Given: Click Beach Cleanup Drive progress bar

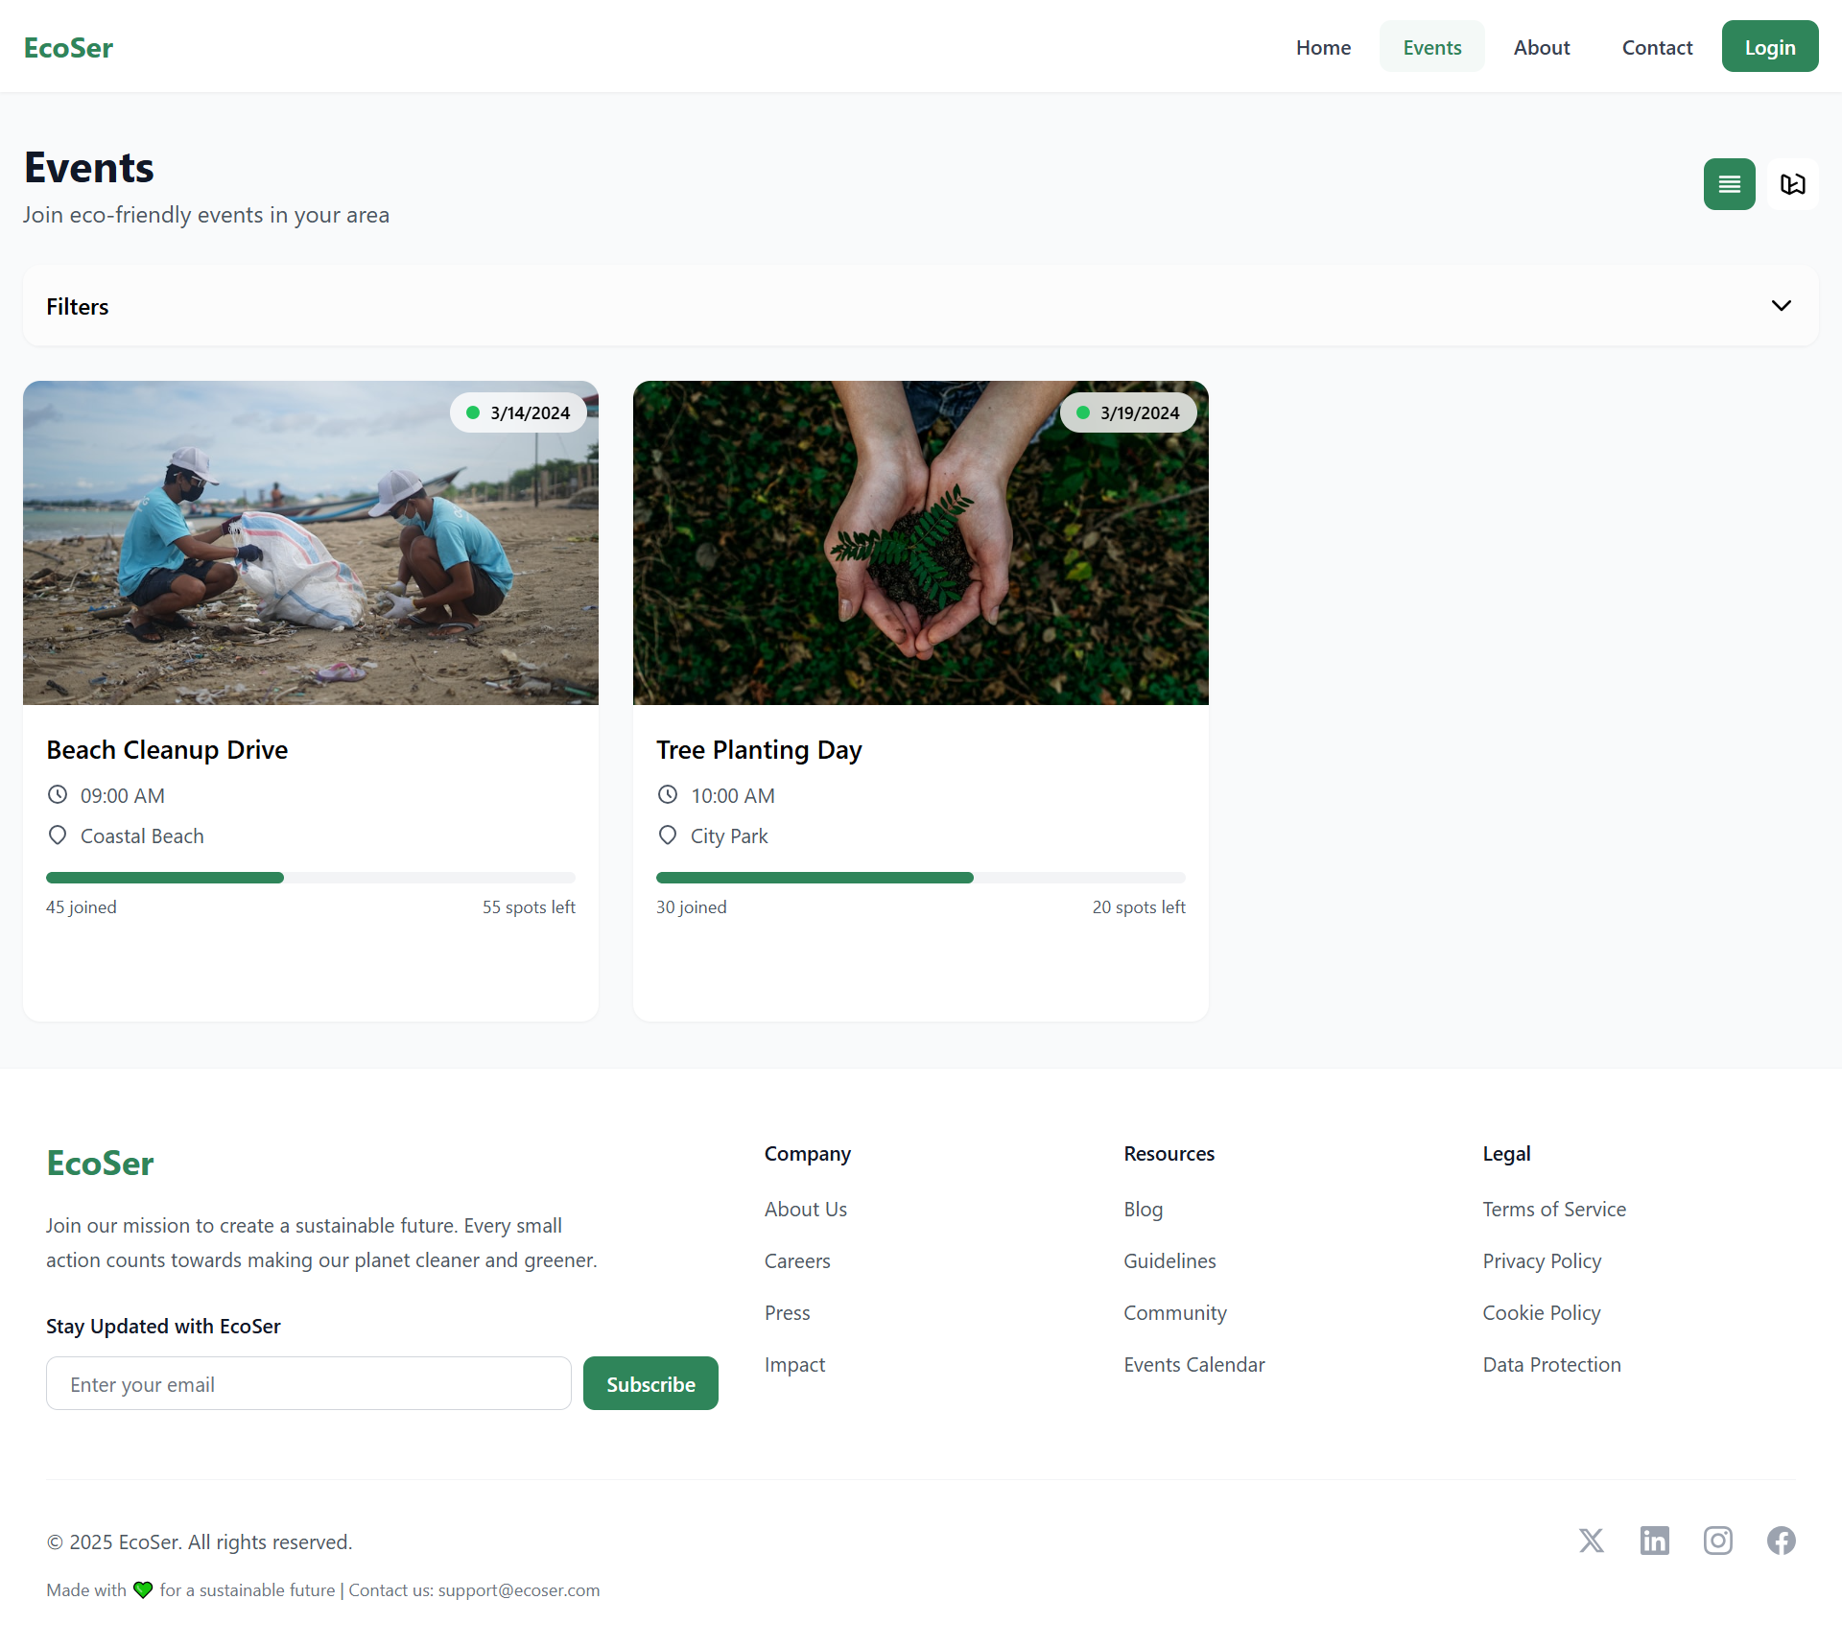Looking at the screenshot, I should pyautogui.click(x=310, y=878).
